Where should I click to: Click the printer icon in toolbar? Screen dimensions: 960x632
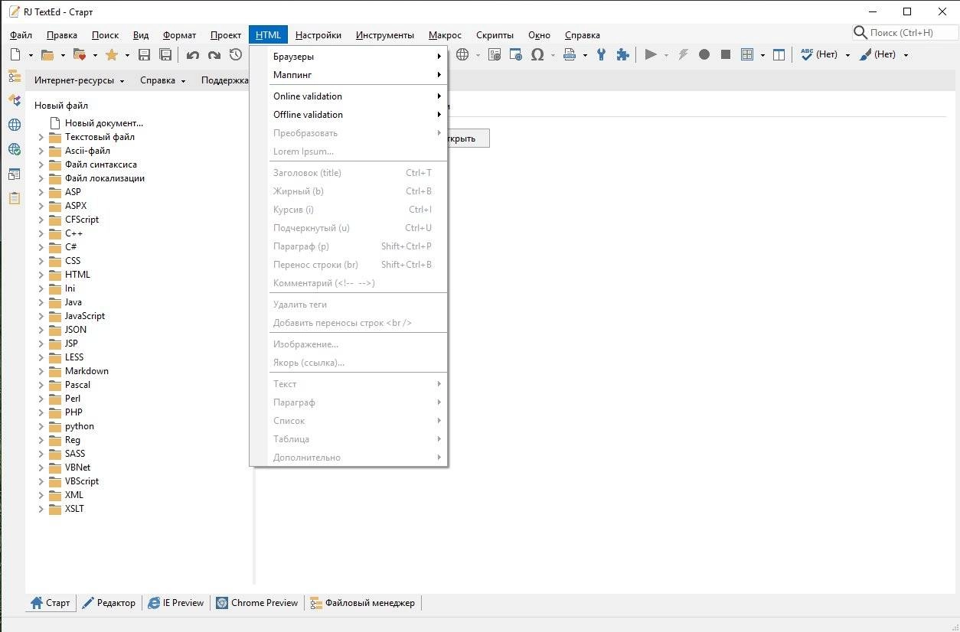[569, 54]
